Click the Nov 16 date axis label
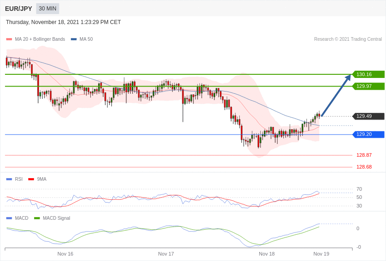The height and width of the screenshot is (261, 386). click(x=65, y=254)
